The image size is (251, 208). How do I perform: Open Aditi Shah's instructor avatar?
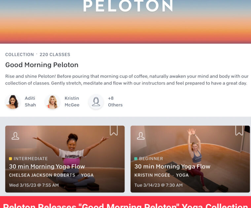point(13,102)
